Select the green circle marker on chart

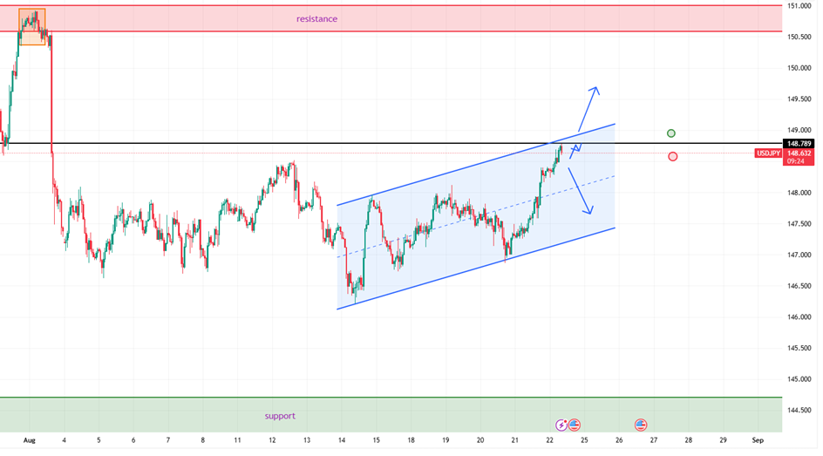point(670,133)
